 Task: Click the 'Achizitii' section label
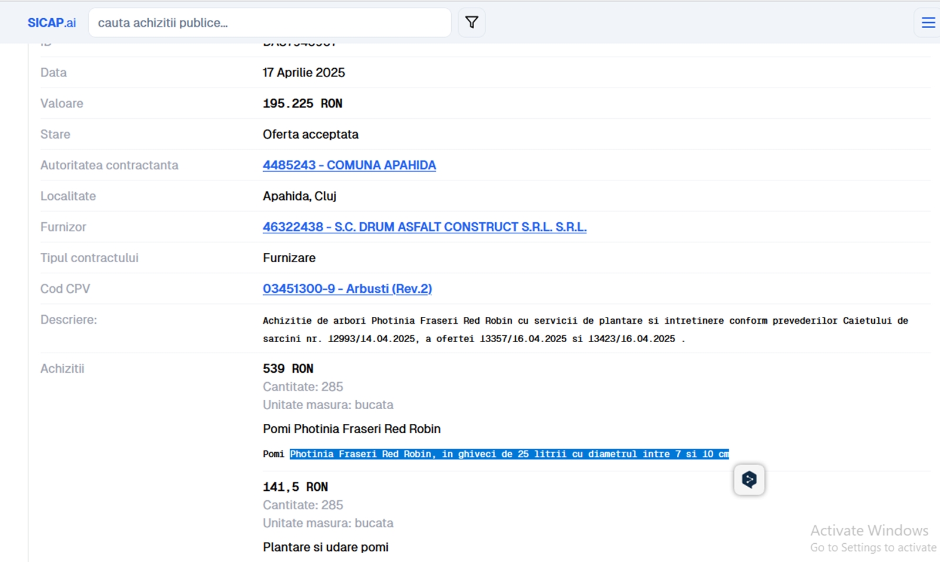[x=62, y=369]
